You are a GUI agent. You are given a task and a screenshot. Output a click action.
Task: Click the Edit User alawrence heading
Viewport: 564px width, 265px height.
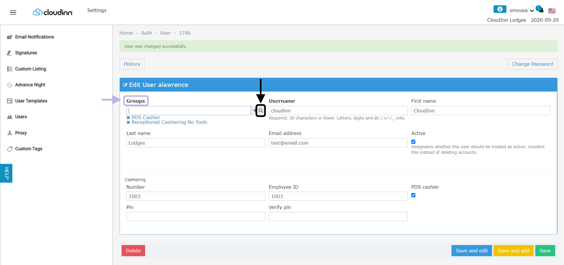[x=159, y=85]
